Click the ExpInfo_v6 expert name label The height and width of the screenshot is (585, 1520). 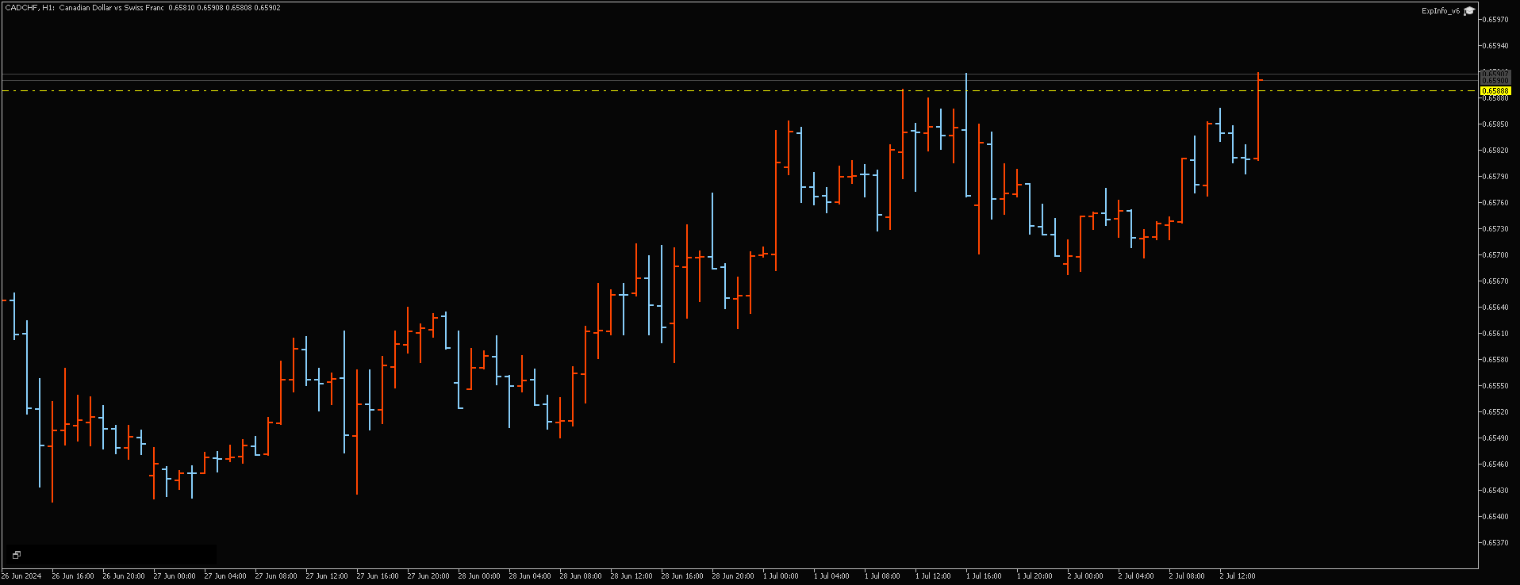[1440, 10]
